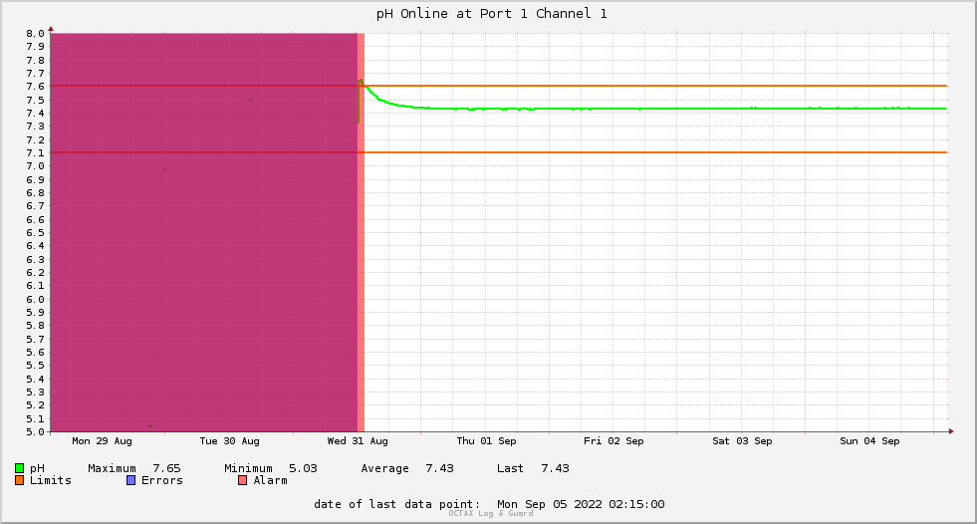Image resolution: width=977 pixels, height=524 pixels.
Task: Select the 'Thu 01 Sep' axis label
Action: pyautogui.click(x=486, y=441)
